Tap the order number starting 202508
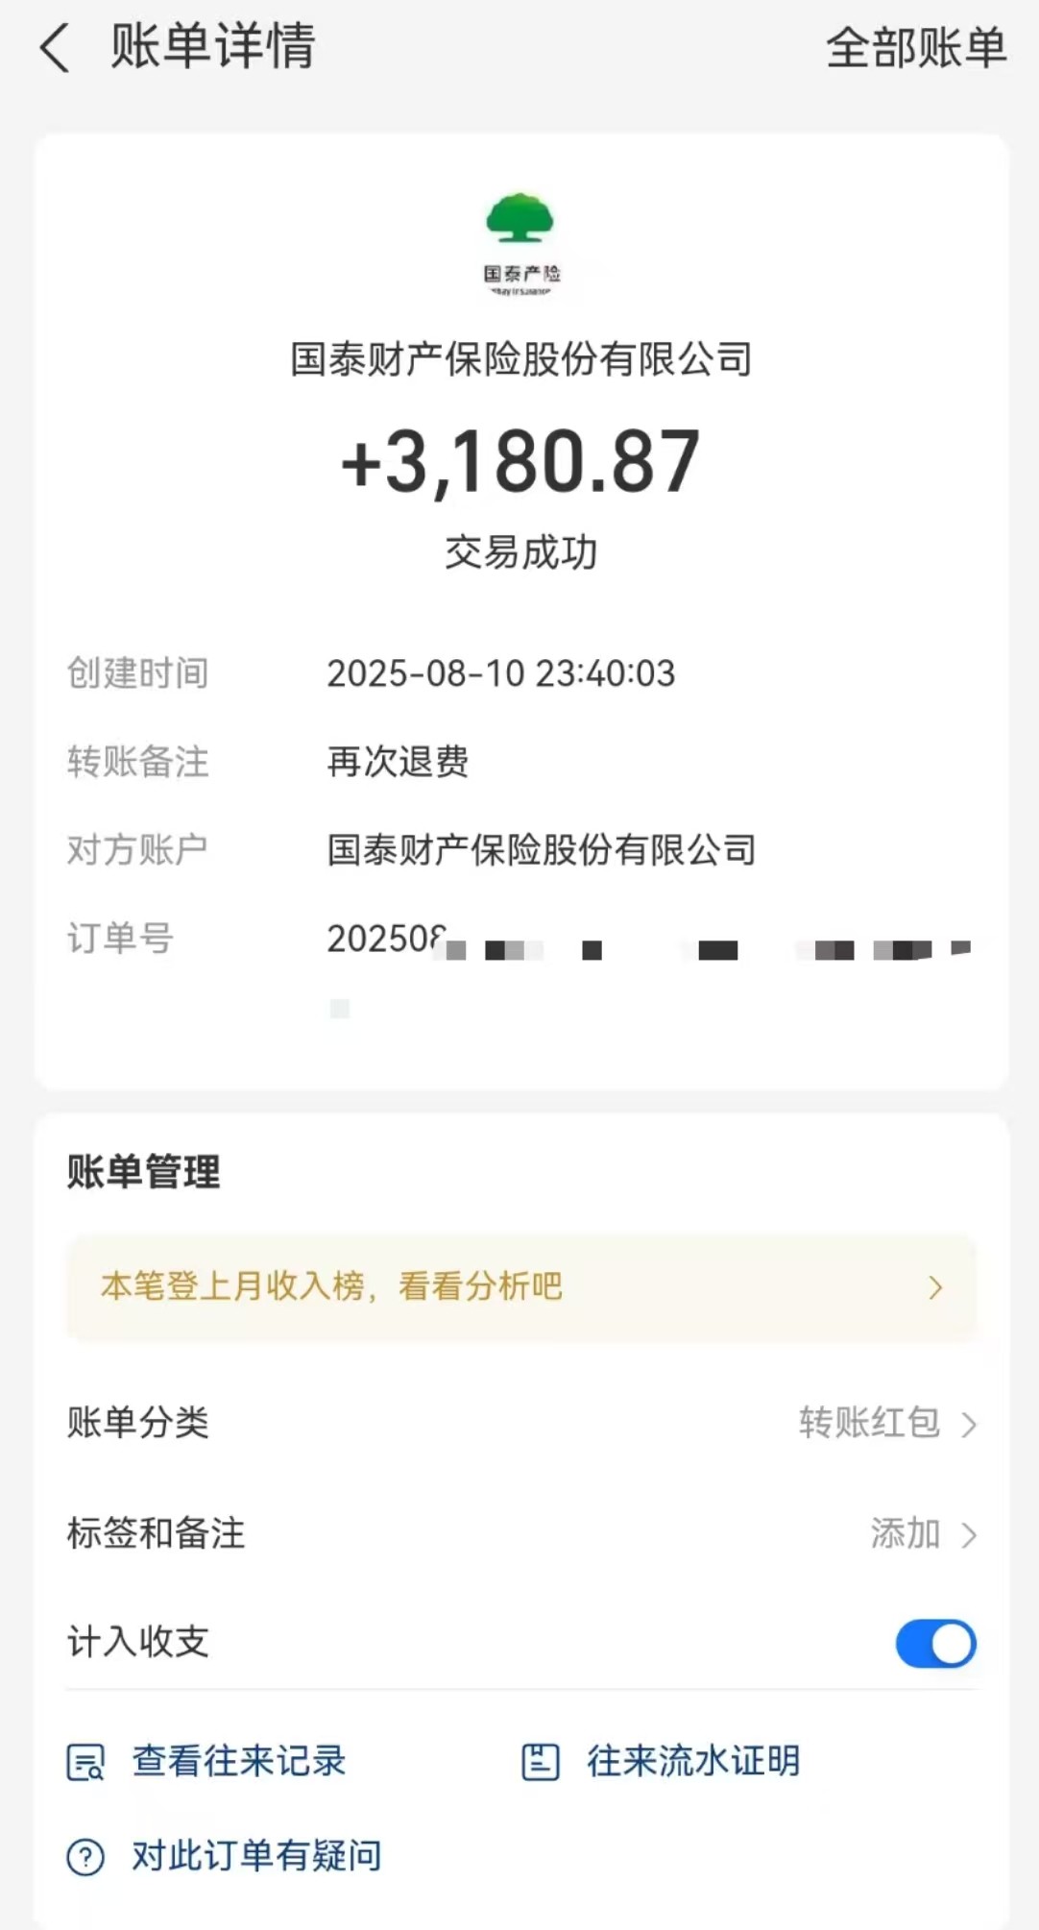Screen dimensions: 1039x1930 tap(386, 940)
